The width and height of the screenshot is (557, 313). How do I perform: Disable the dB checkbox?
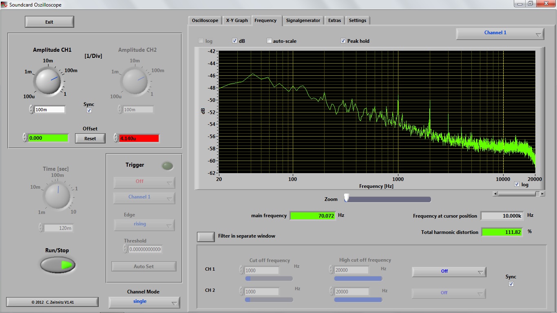235,41
